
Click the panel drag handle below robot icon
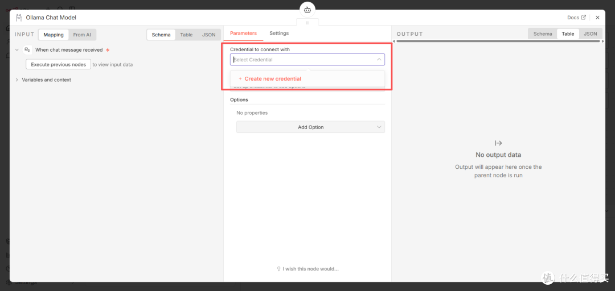pyautogui.click(x=307, y=23)
